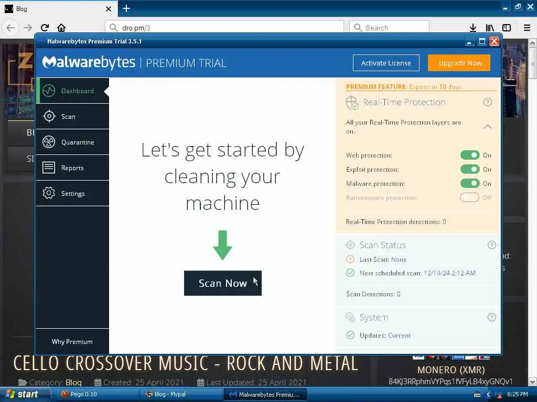The height and width of the screenshot is (402, 537).
Task: Open the Quarantine biohazard icon
Action: click(49, 142)
